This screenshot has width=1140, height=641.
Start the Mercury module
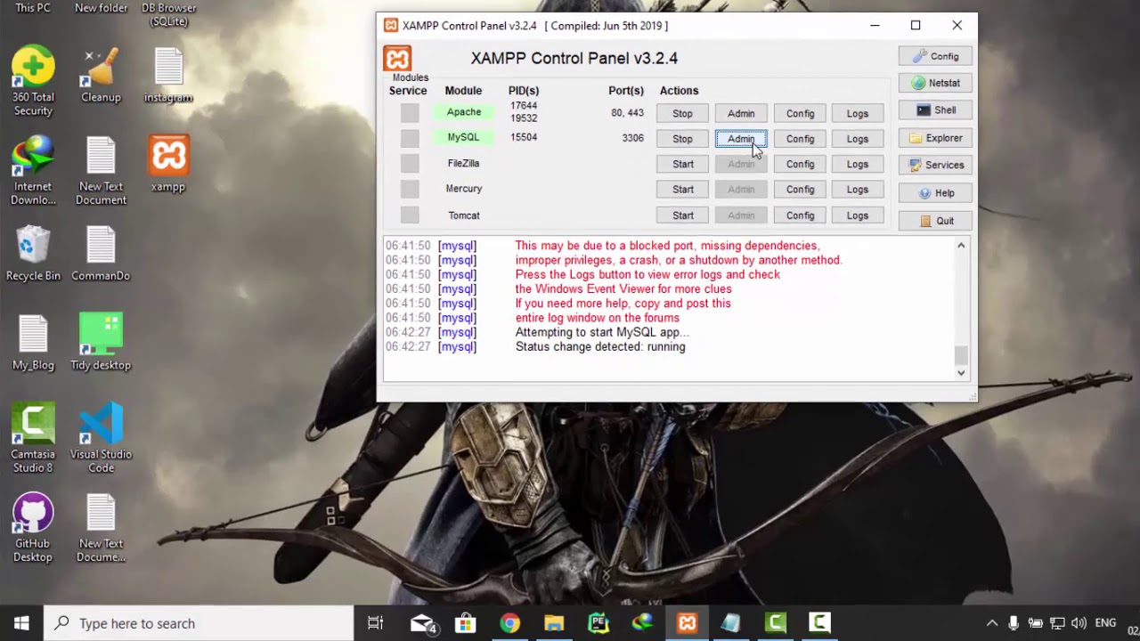(682, 189)
